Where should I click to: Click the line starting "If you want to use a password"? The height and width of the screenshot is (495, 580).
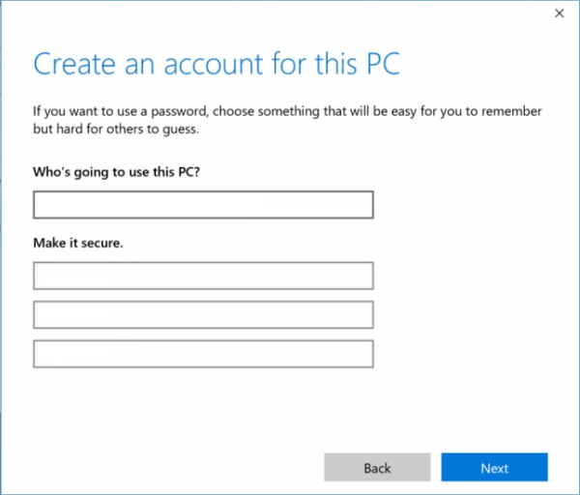[287, 111]
